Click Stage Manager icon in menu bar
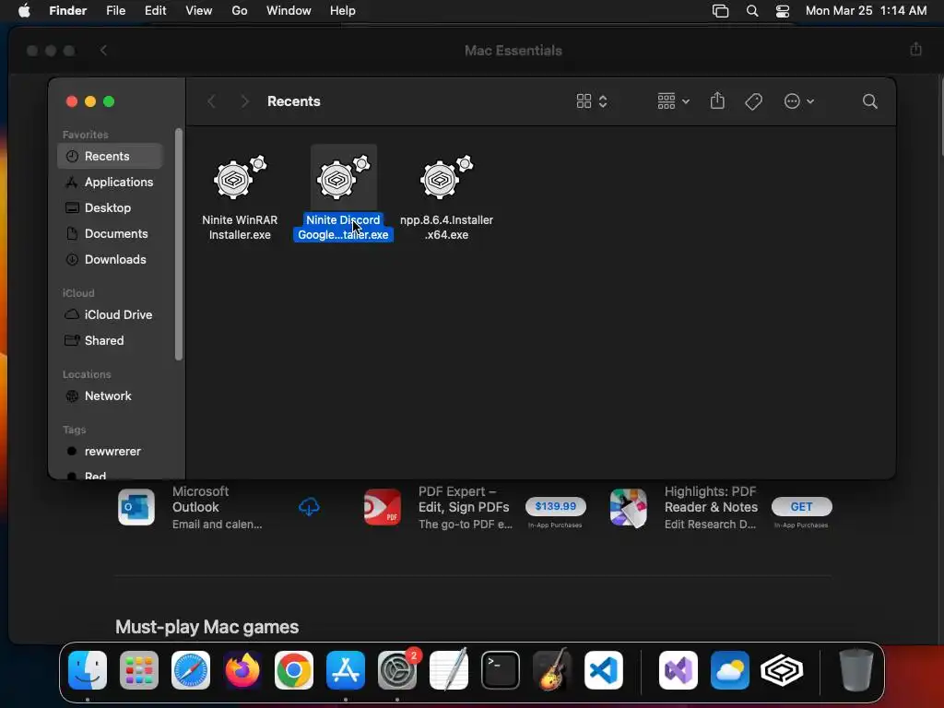944x708 pixels. tap(720, 11)
